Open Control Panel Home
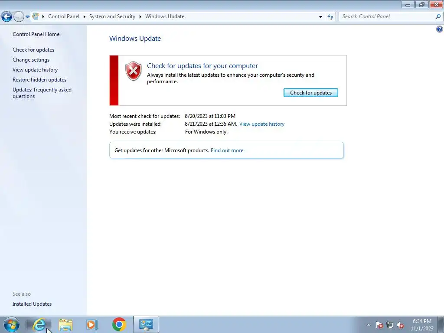Screen dimensions: 444x333 (36, 34)
